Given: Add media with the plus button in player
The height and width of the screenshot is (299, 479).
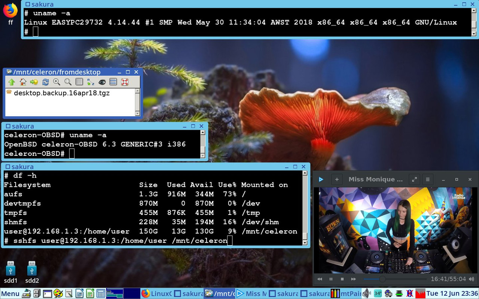Looking at the screenshot, I should (336, 179).
